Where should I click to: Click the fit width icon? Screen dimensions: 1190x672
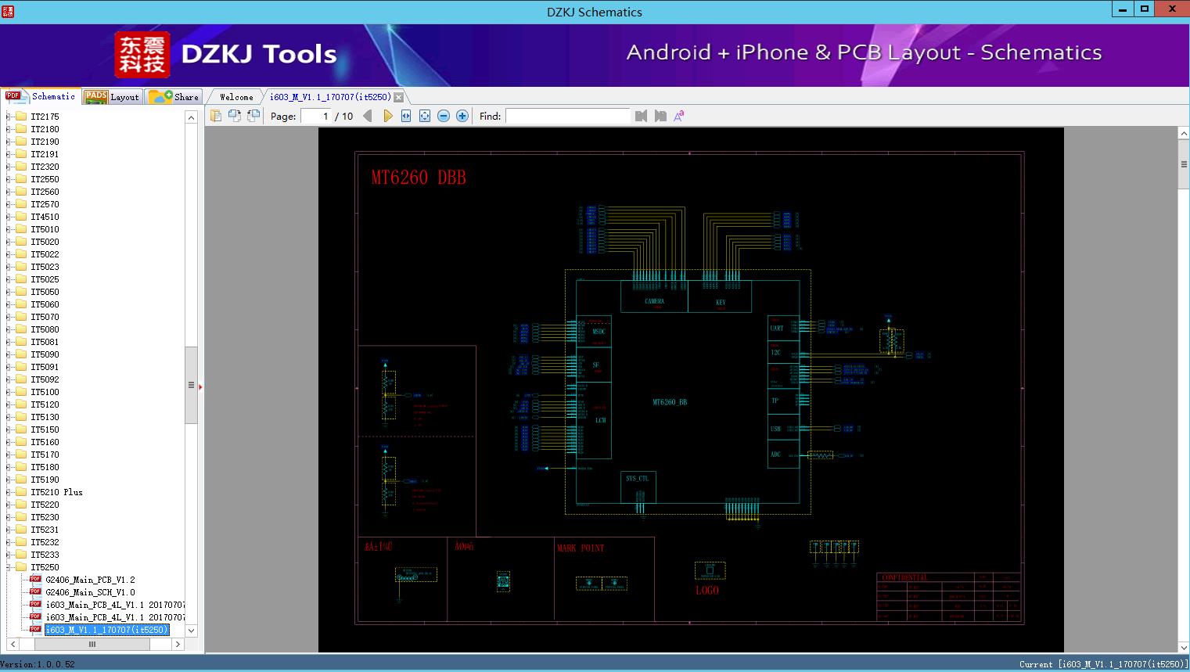click(406, 116)
